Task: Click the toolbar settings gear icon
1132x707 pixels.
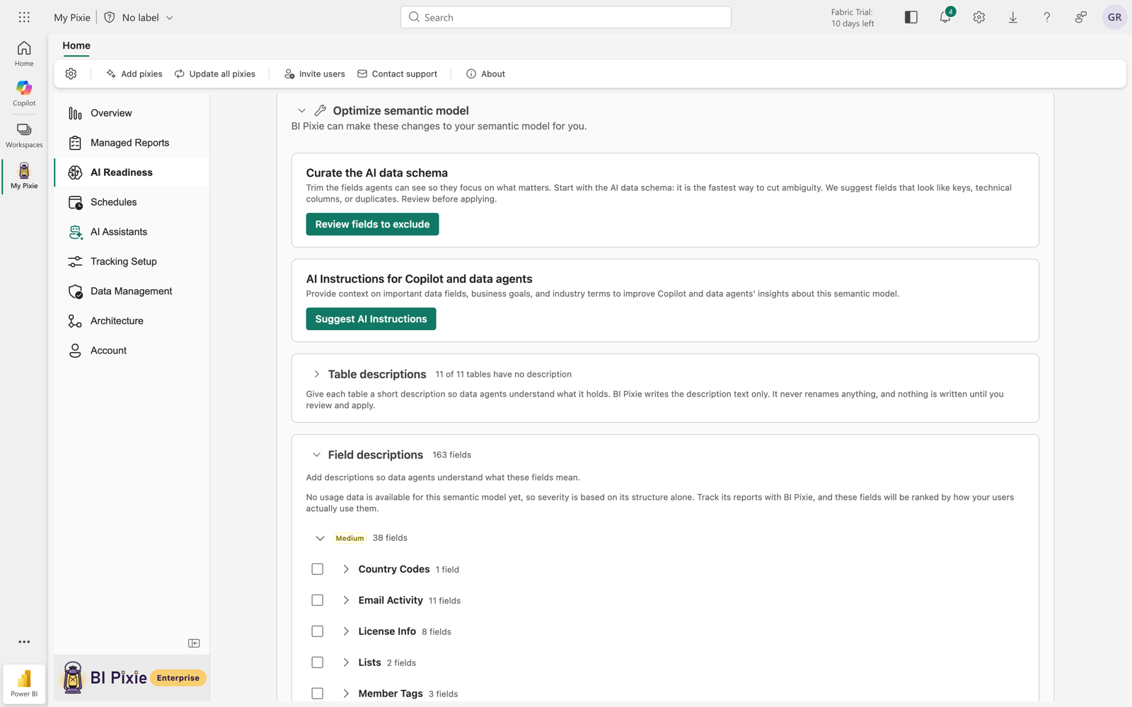Action: click(x=71, y=74)
